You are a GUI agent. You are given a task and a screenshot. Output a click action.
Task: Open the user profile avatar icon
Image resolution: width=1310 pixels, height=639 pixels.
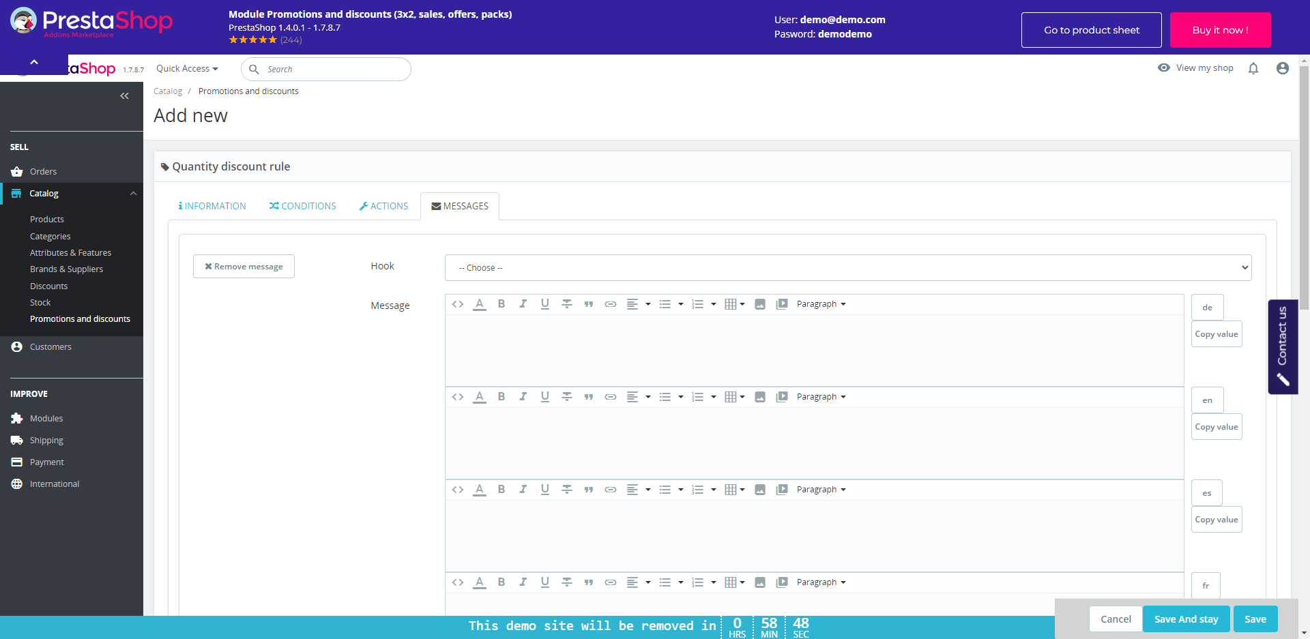1283,68
